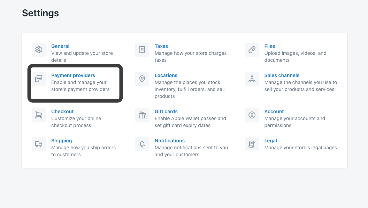The width and height of the screenshot is (368, 208).
Task: Click the Taxes receipt icon
Action: pos(142,50)
